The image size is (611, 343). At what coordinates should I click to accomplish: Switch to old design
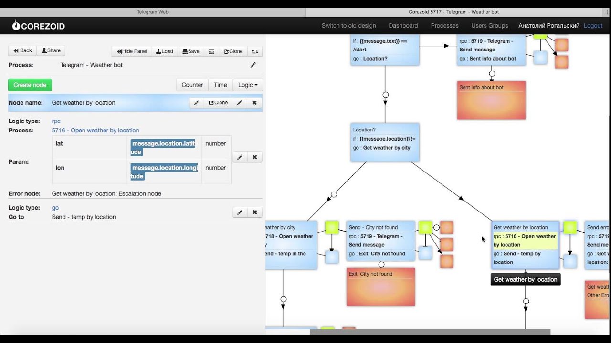click(x=348, y=26)
